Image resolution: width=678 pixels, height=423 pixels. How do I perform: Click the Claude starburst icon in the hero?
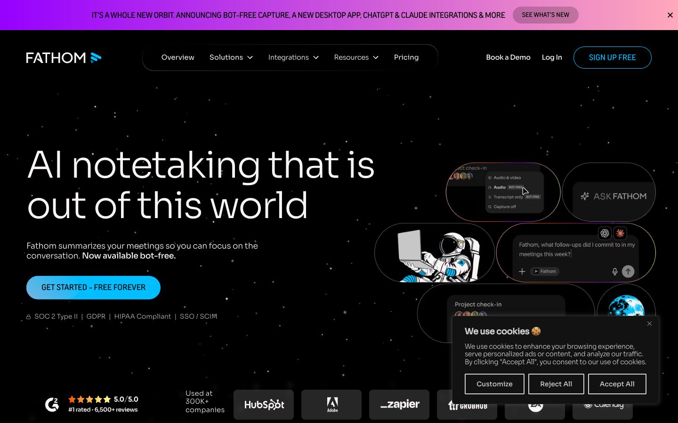click(x=620, y=233)
